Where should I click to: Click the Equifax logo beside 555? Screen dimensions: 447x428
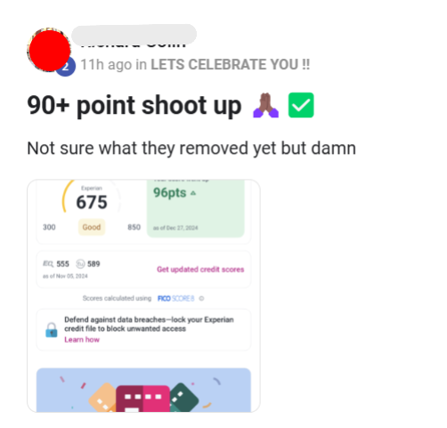coord(48,263)
